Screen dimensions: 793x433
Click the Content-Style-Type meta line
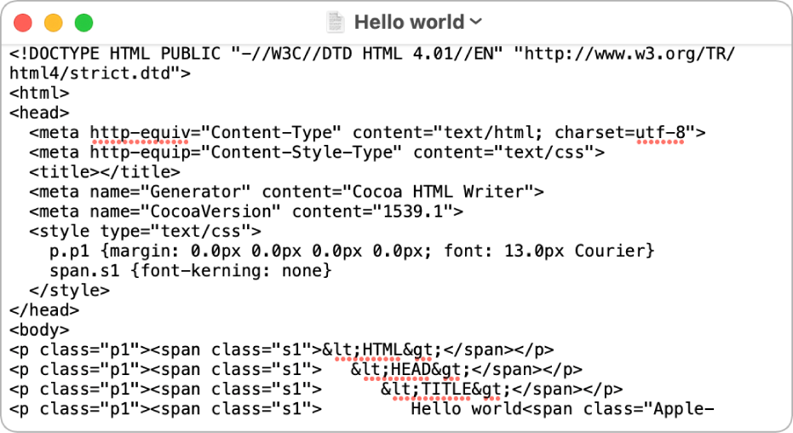[x=317, y=153]
